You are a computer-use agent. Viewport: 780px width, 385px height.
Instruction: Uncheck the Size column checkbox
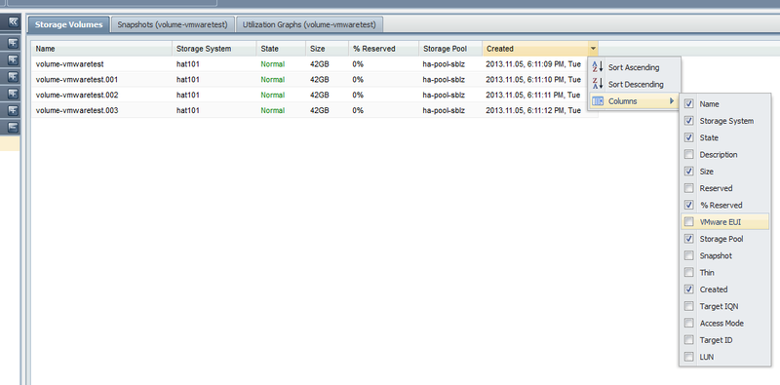click(689, 172)
